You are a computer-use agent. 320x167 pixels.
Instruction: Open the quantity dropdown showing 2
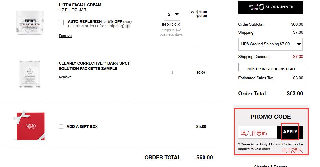click(172, 14)
